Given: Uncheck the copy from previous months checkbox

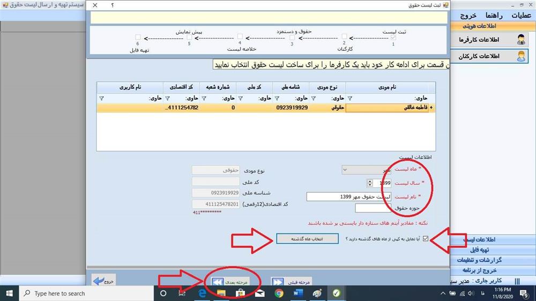Looking at the screenshot, I should [x=426, y=239].
